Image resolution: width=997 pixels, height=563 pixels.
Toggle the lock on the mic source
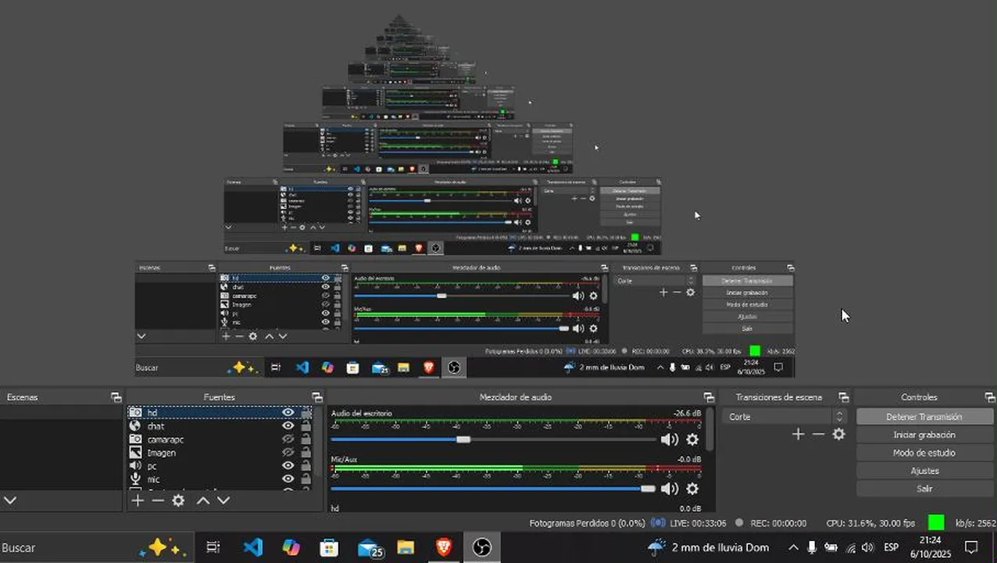306,479
